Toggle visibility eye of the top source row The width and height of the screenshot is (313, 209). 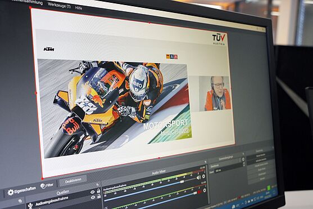pyautogui.click(x=92, y=192)
